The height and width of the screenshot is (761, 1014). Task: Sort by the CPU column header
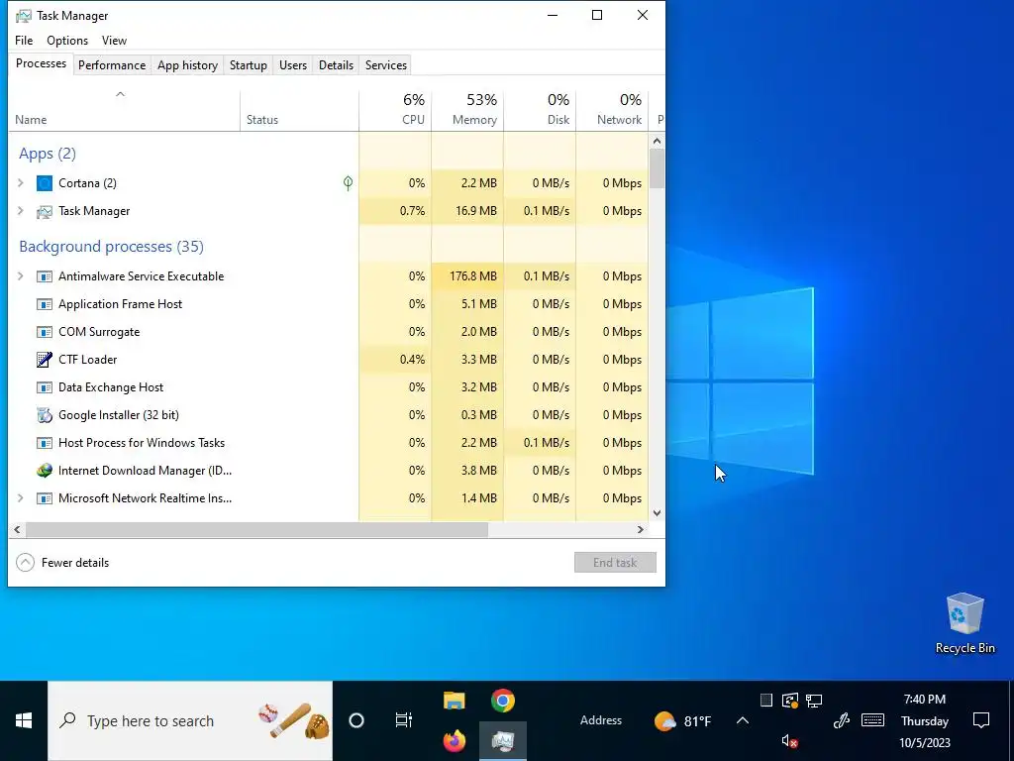click(x=395, y=110)
